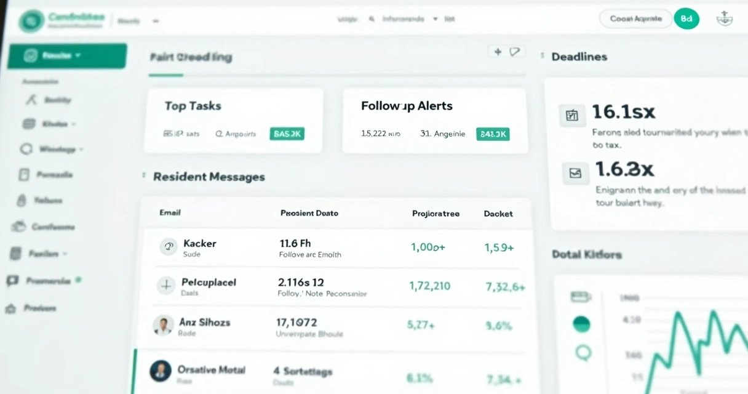Click the 16.1sx deadline value
The image size is (748, 394).
pos(623,112)
